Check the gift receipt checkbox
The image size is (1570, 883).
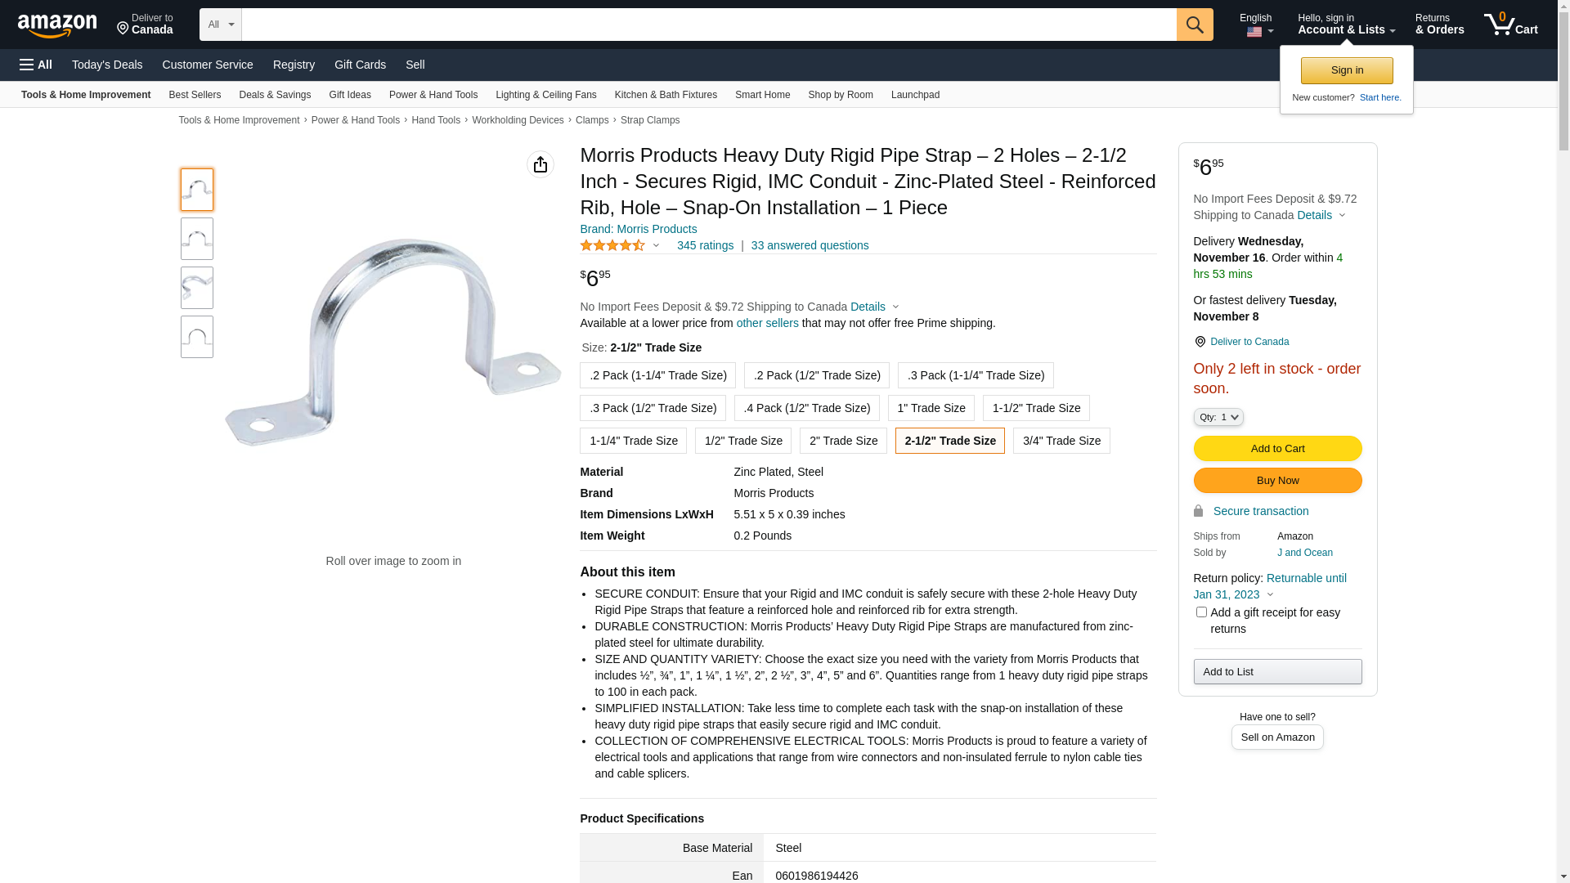click(1201, 612)
